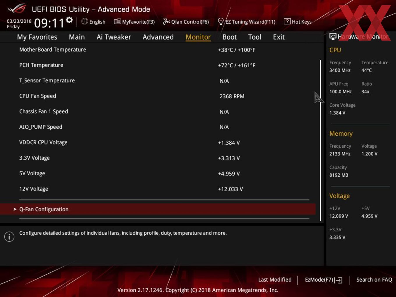Select the Monitor tab
The height and width of the screenshot is (297, 396).
(198, 37)
